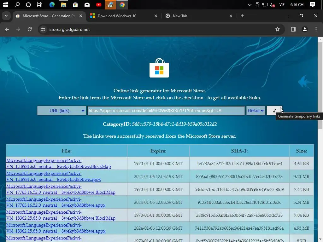Click the SHA-1: column header
Viewport: 323px width, 242px height.
pyautogui.click(x=239, y=151)
